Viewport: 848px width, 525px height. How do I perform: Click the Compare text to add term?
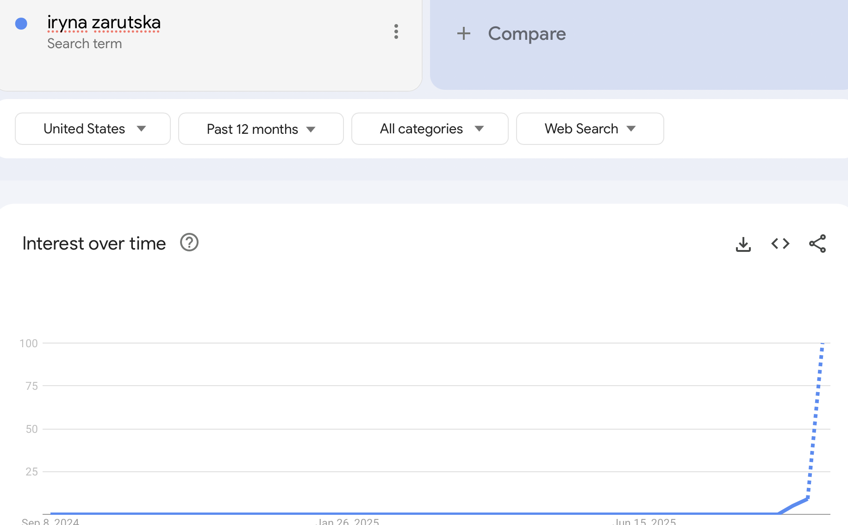tap(527, 33)
